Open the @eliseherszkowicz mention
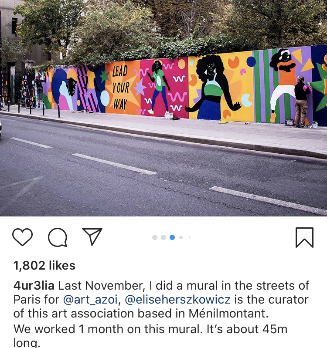327x348 pixels. [177, 300]
